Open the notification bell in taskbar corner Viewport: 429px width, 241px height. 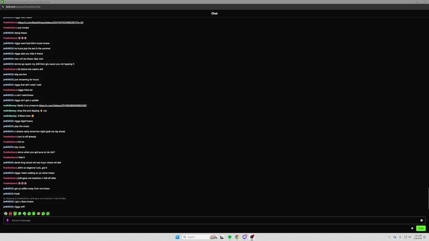tap(425, 237)
